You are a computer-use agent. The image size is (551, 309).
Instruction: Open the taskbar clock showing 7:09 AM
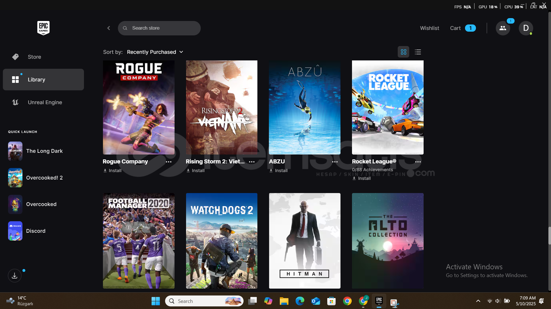coord(526,301)
